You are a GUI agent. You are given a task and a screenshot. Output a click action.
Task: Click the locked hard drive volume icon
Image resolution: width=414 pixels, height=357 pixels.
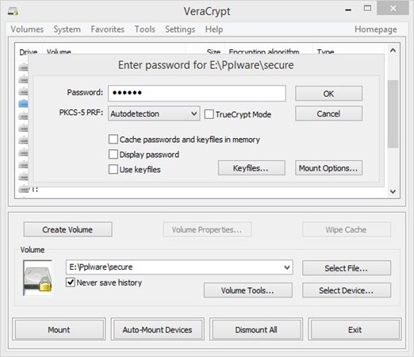click(x=37, y=278)
